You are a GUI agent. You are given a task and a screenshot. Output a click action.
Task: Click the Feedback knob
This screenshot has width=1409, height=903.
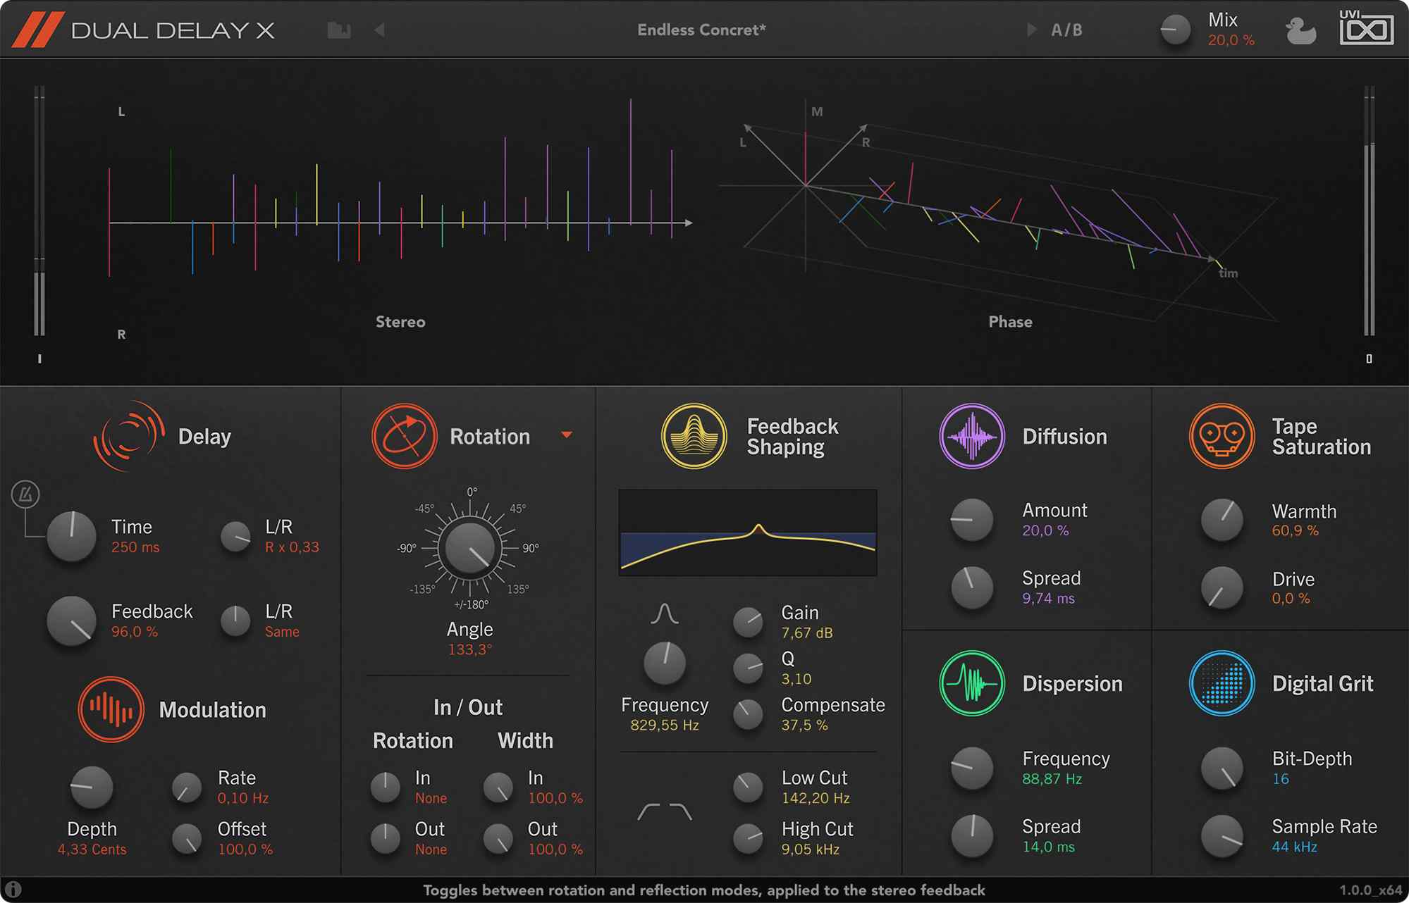[x=71, y=621]
